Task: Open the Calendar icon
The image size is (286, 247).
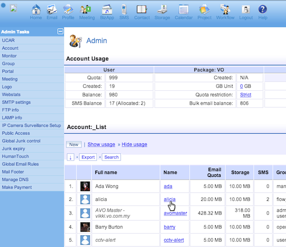Action: [x=184, y=10]
